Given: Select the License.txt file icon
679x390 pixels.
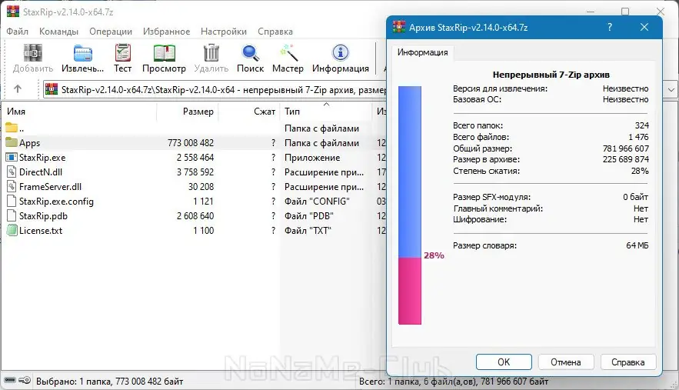Looking at the screenshot, I should 12,230.
